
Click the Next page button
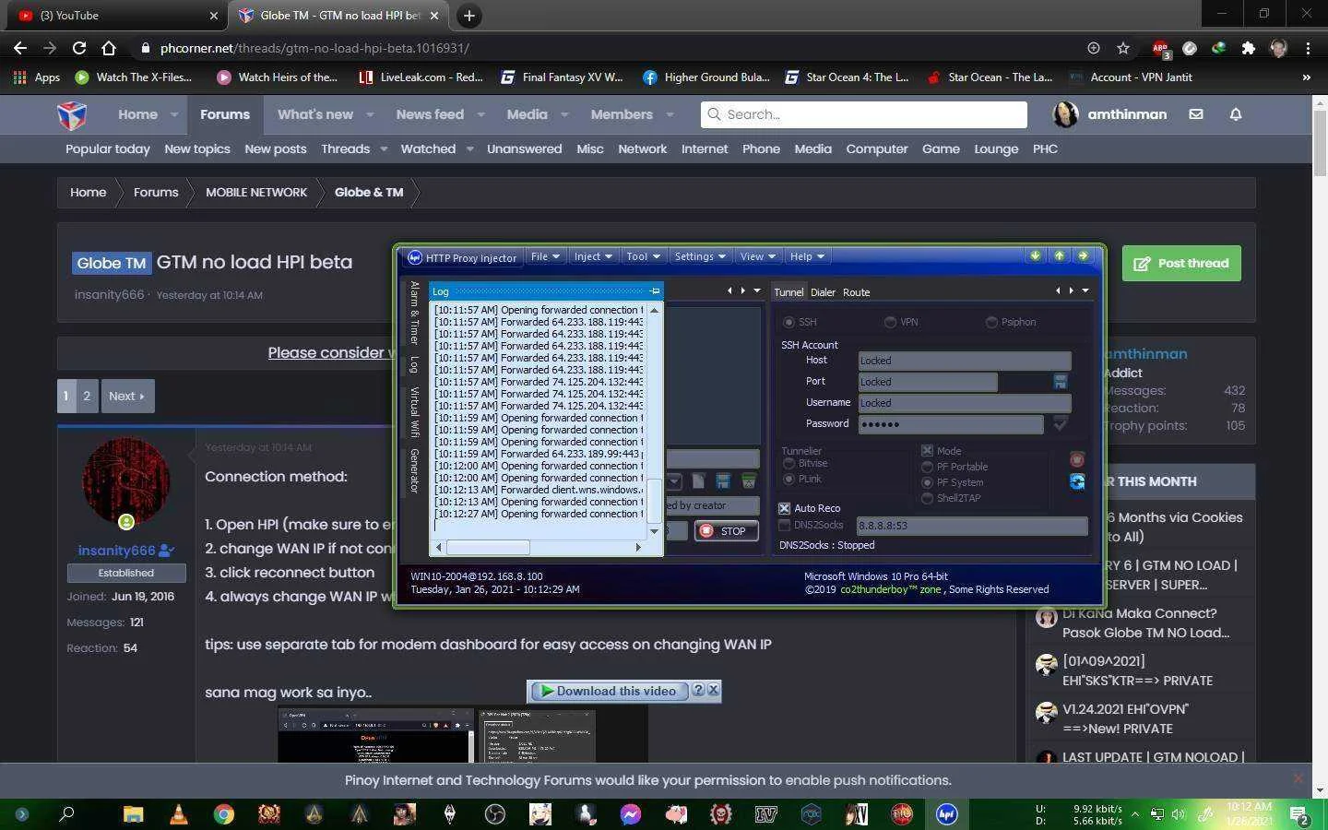click(x=127, y=396)
